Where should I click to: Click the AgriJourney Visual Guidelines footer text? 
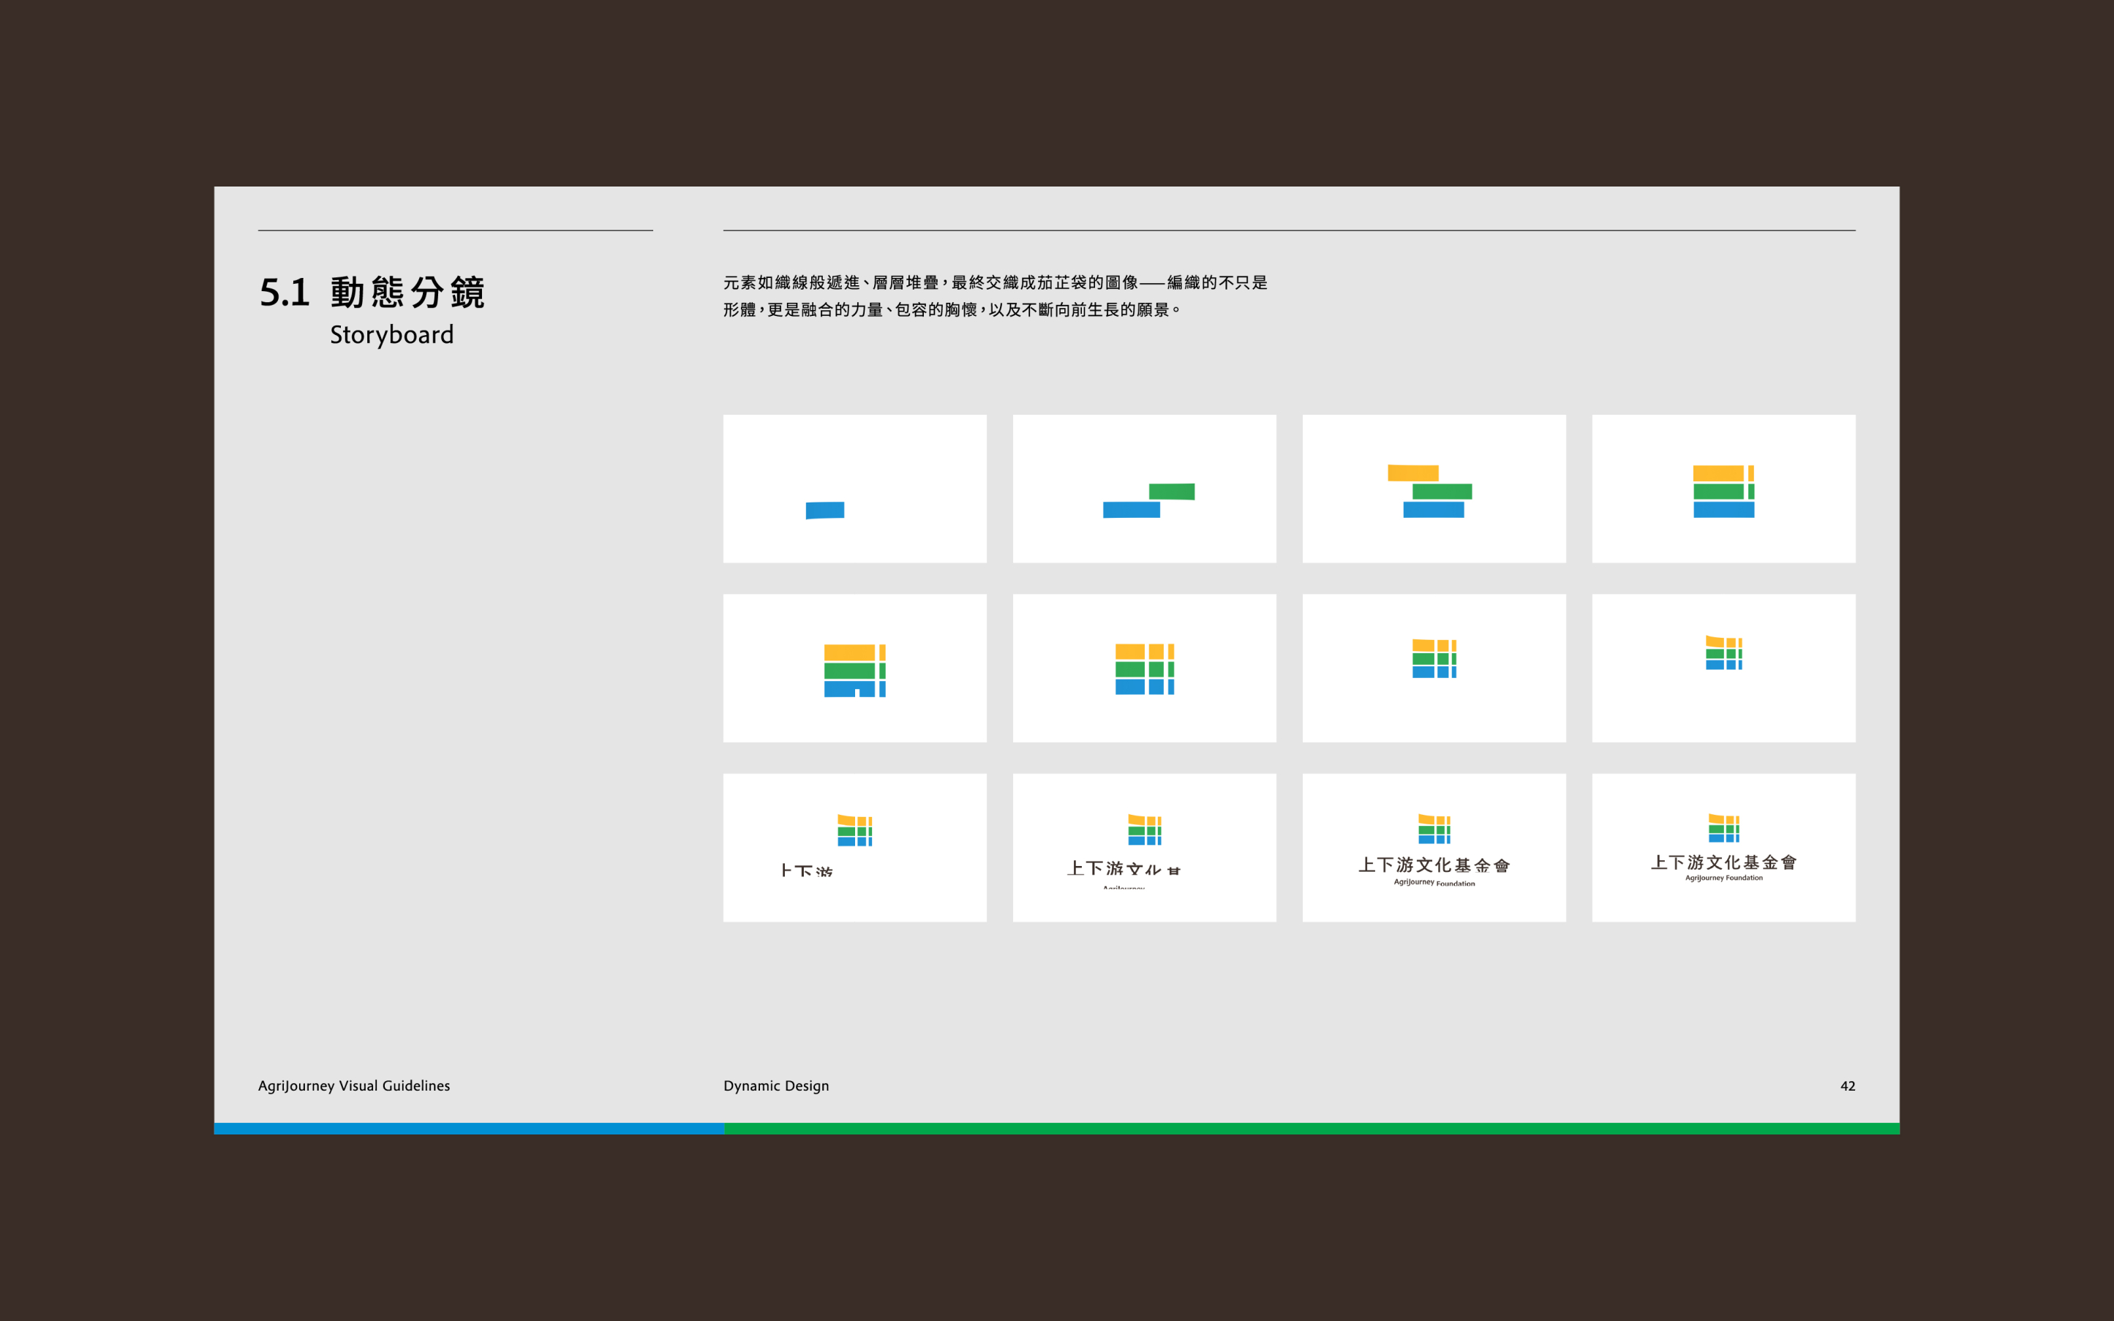point(354,1085)
